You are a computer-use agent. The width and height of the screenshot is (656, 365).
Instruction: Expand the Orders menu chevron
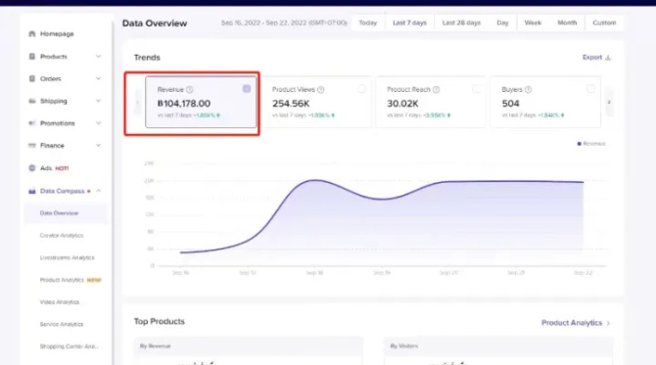98,78
